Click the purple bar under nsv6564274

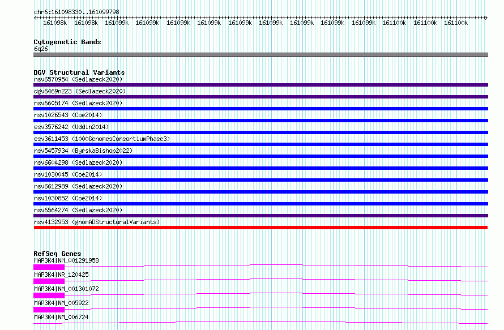260,216
